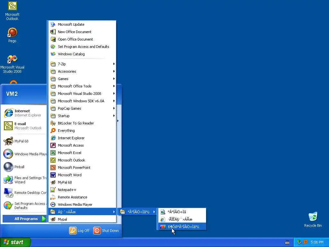
Task: Click the taskbar clock showing 5:06 PM
Action: click(x=317, y=242)
